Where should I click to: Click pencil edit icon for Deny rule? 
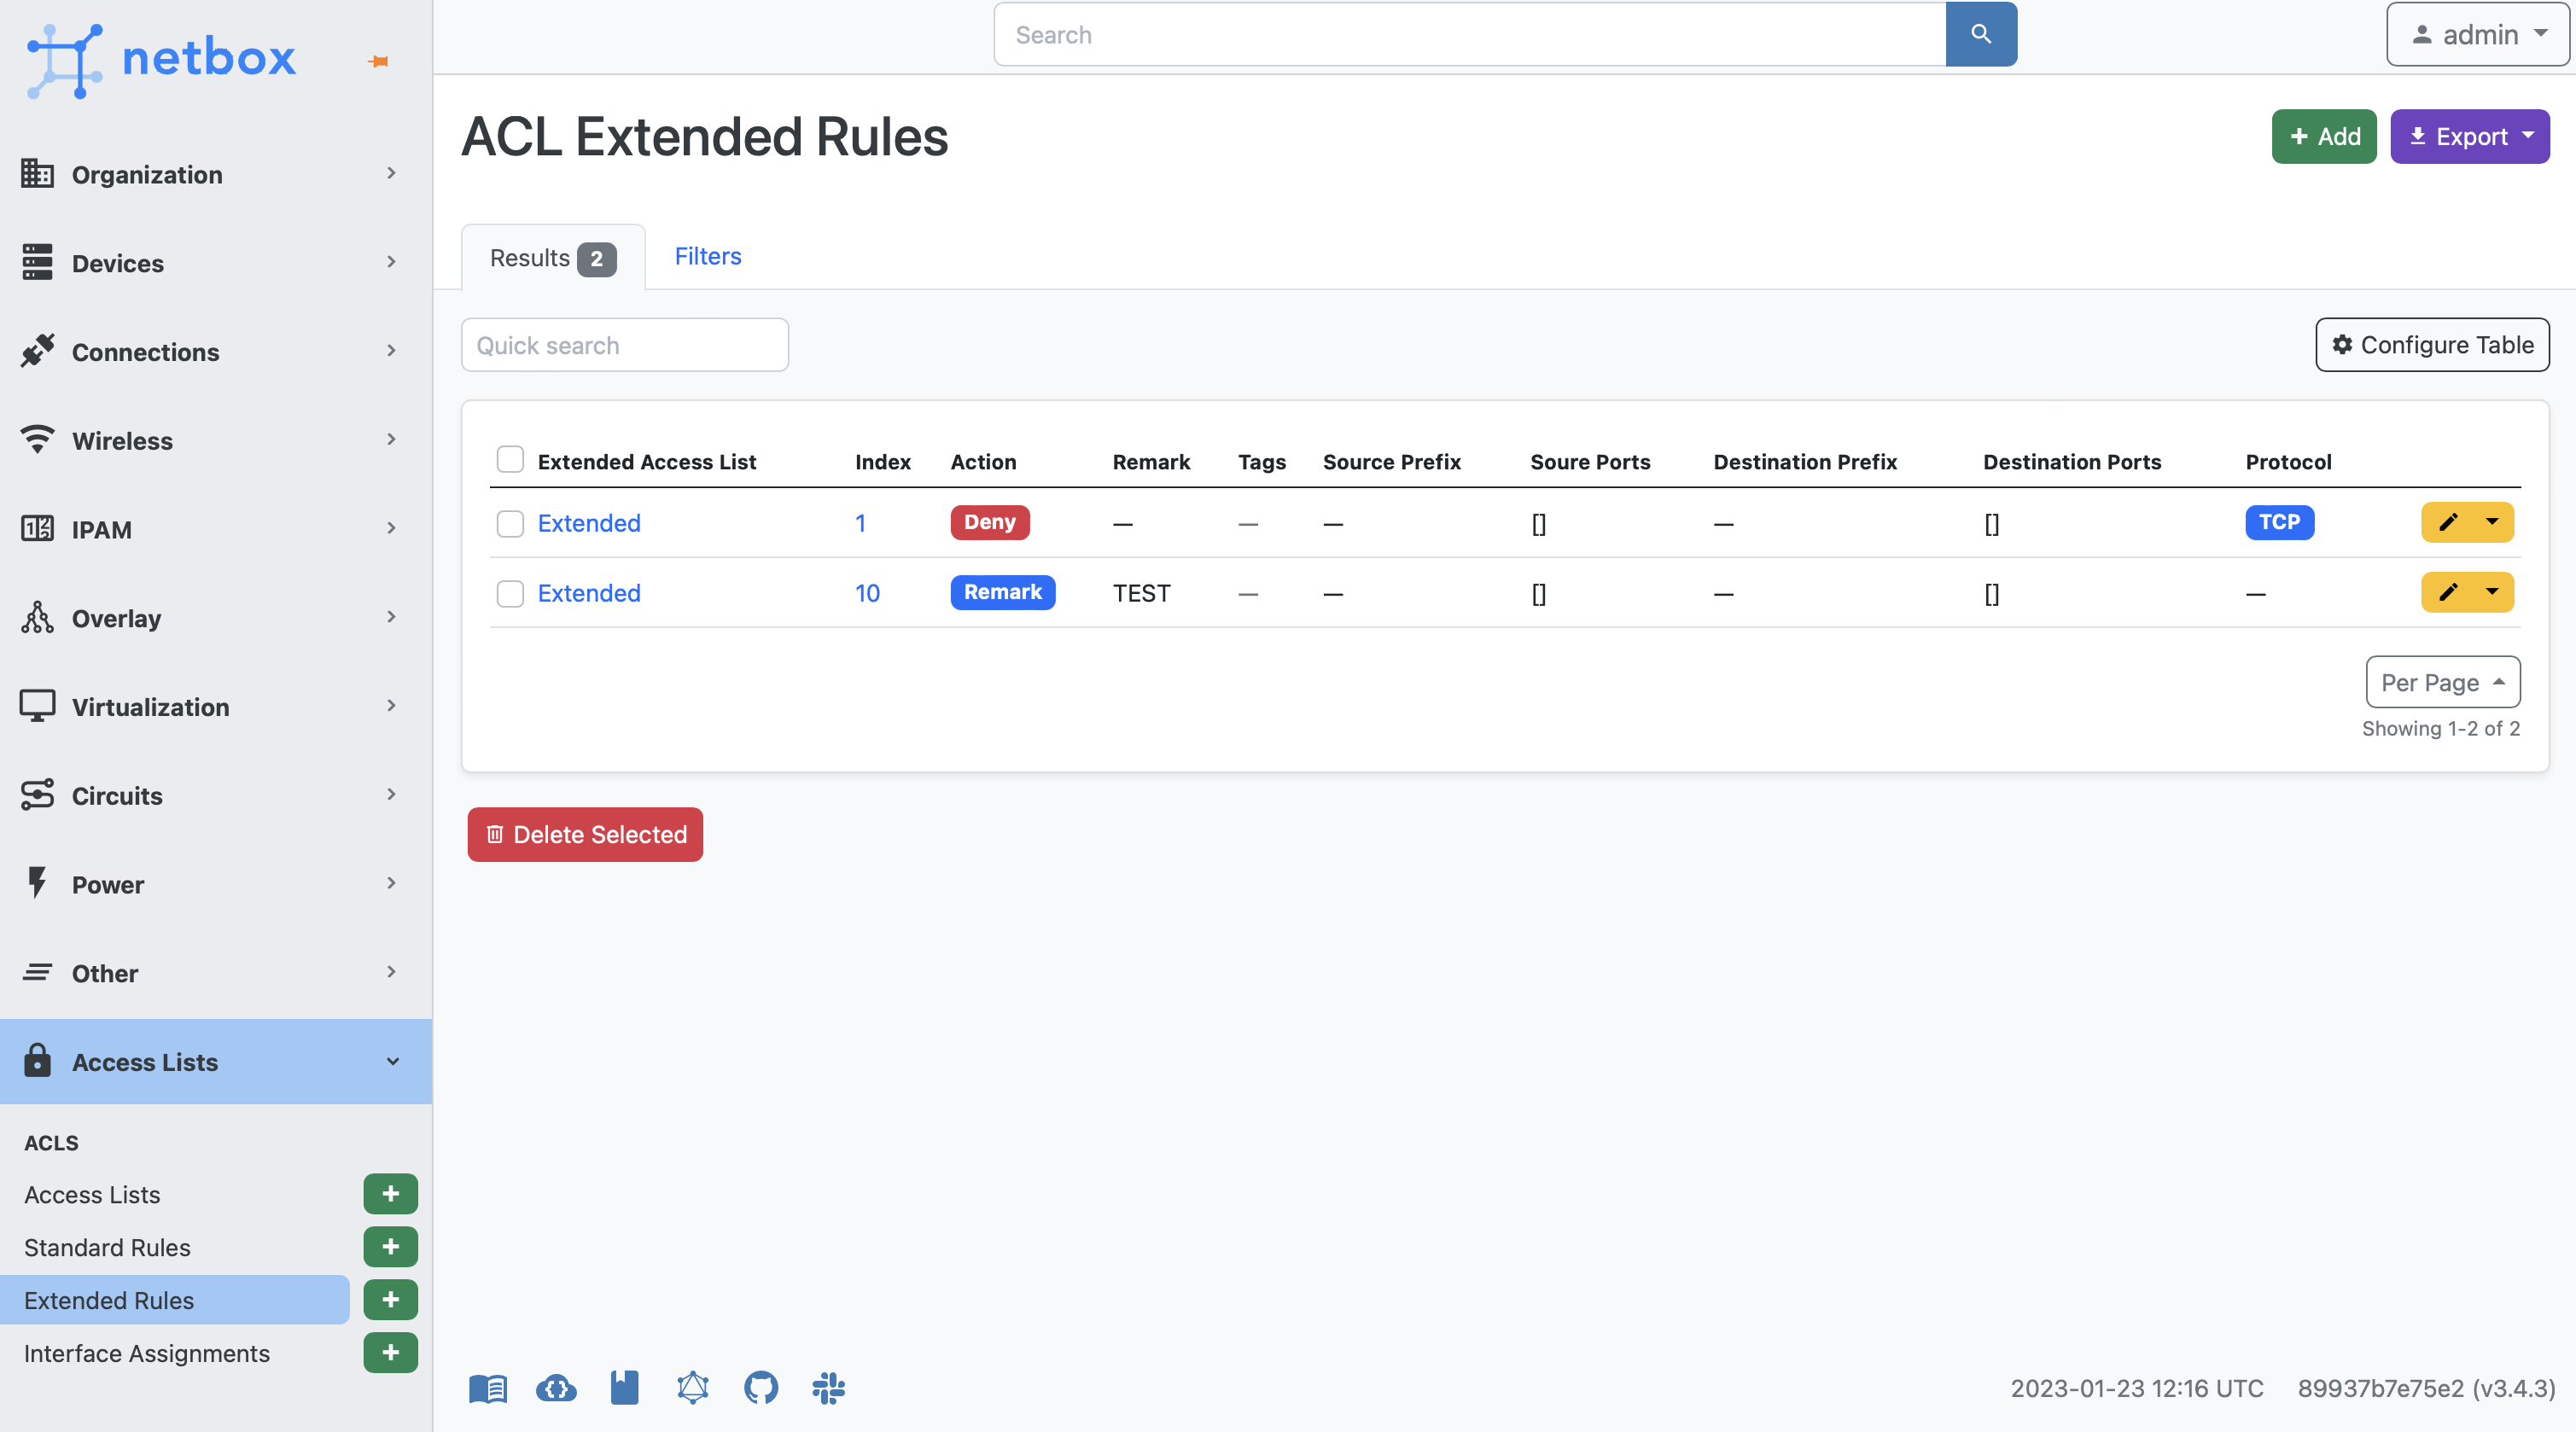pyautogui.click(x=2447, y=522)
